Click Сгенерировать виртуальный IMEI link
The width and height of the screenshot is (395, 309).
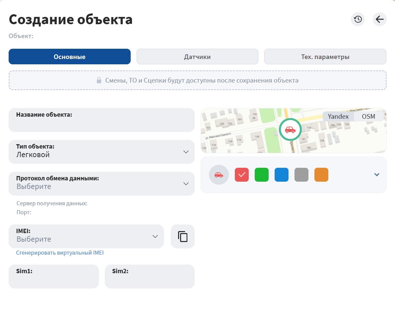pos(60,253)
